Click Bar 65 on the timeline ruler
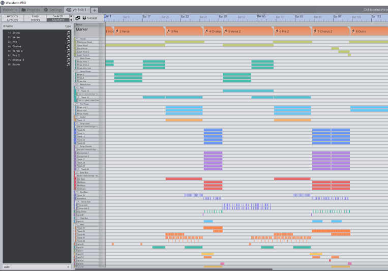Image resolution: width=388 pixels, height=271 pixels. tap(261, 16)
